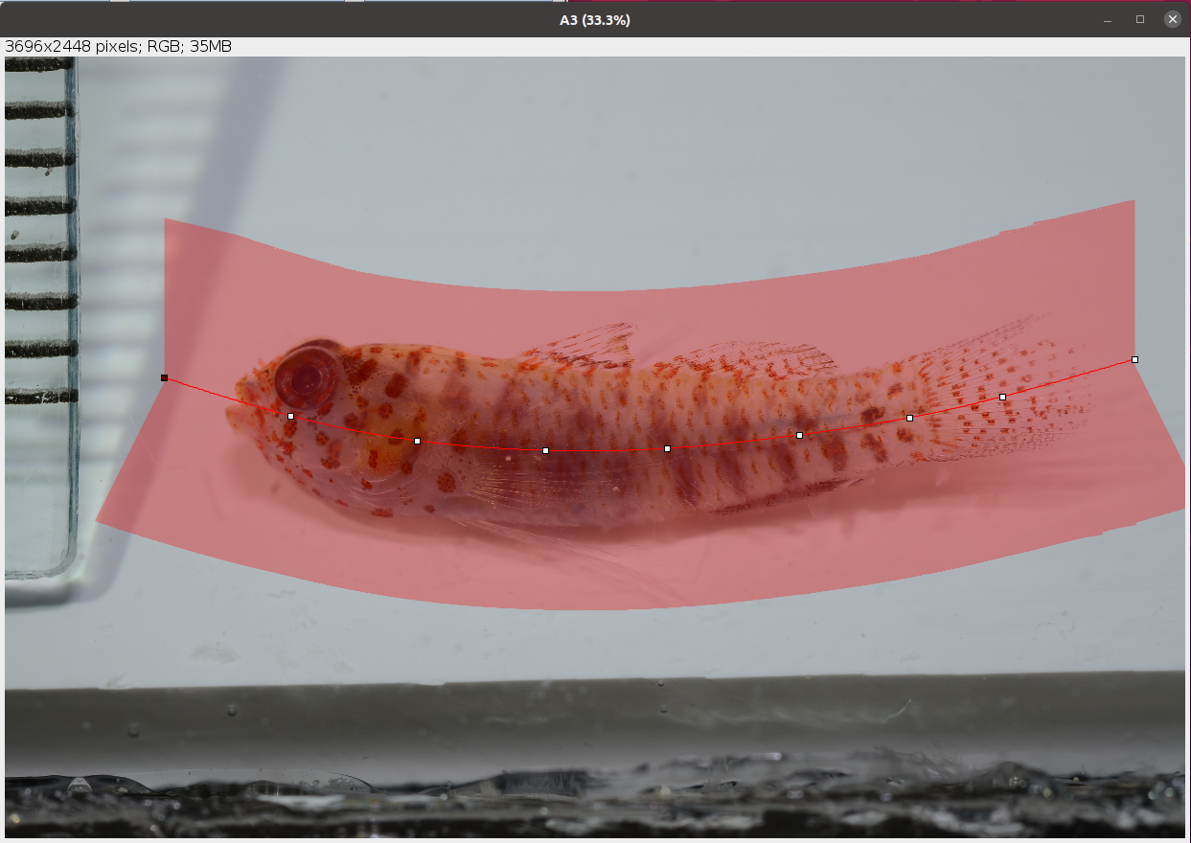This screenshot has width=1191, height=843.
Task: Minimize the A3 image window
Action: point(1109,19)
